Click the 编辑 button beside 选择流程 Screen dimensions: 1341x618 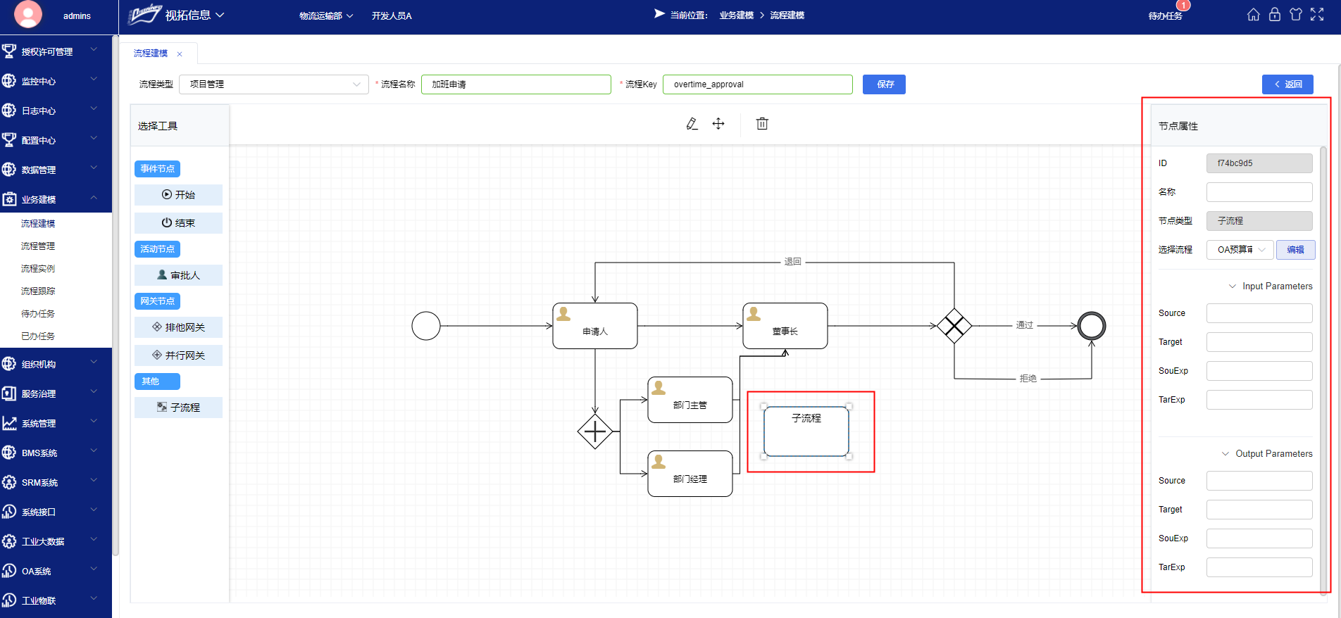click(x=1295, y=250)
